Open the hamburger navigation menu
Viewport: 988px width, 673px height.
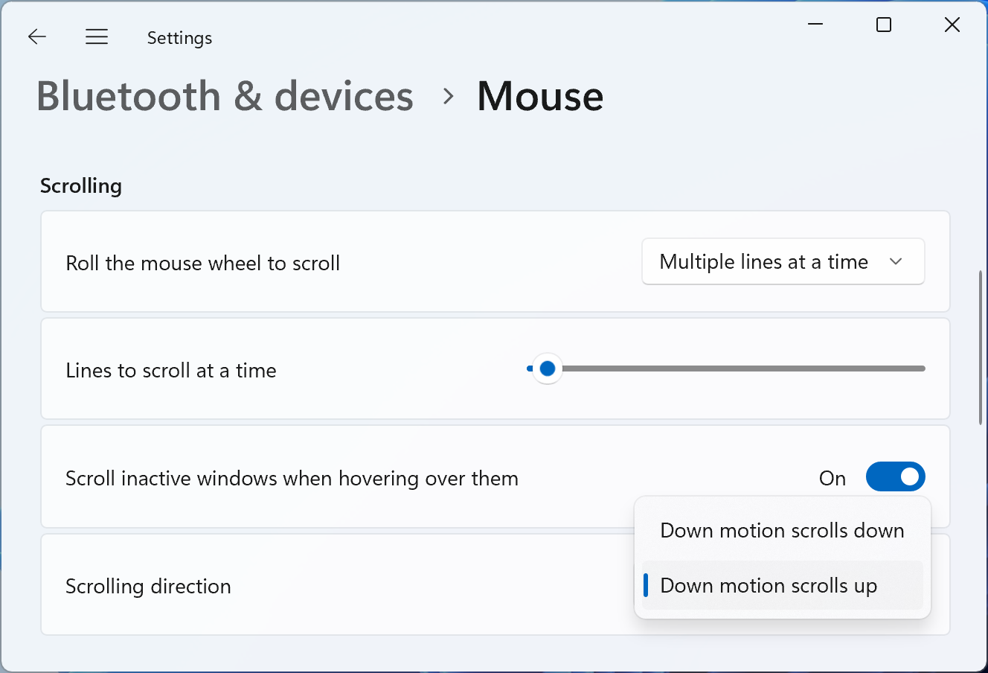coord(97,36)
